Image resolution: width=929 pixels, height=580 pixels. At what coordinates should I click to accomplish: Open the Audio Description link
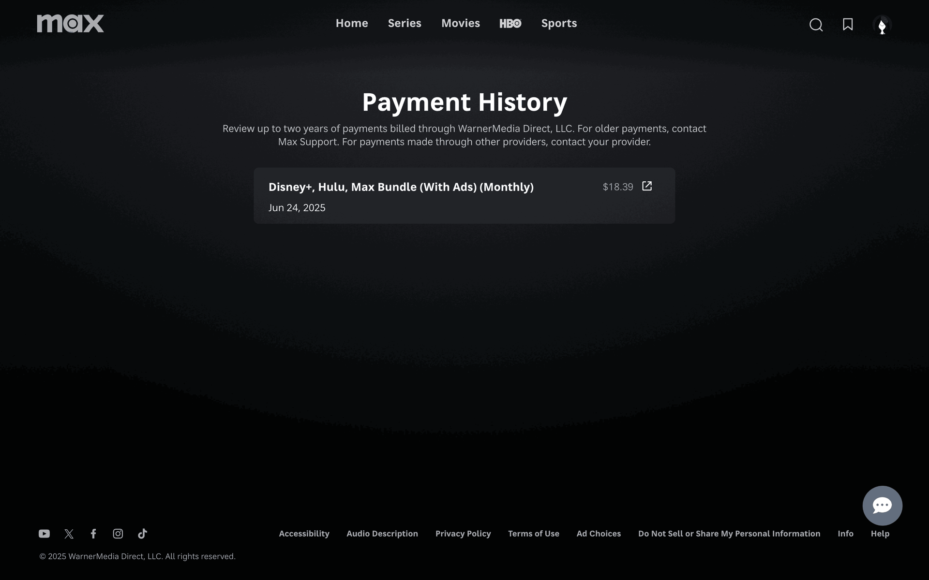[x=382, y=534]
